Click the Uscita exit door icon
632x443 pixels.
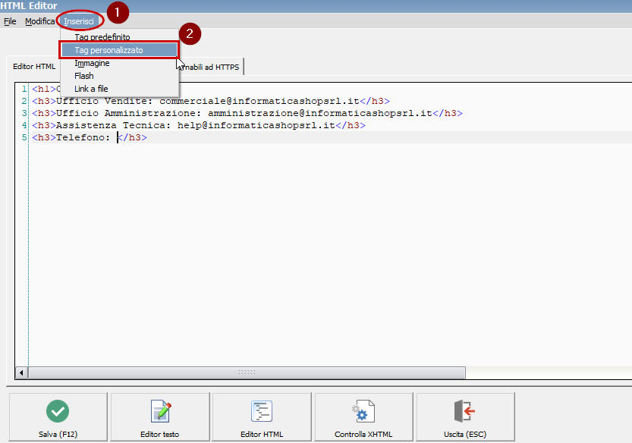click(x=464, y=410)
